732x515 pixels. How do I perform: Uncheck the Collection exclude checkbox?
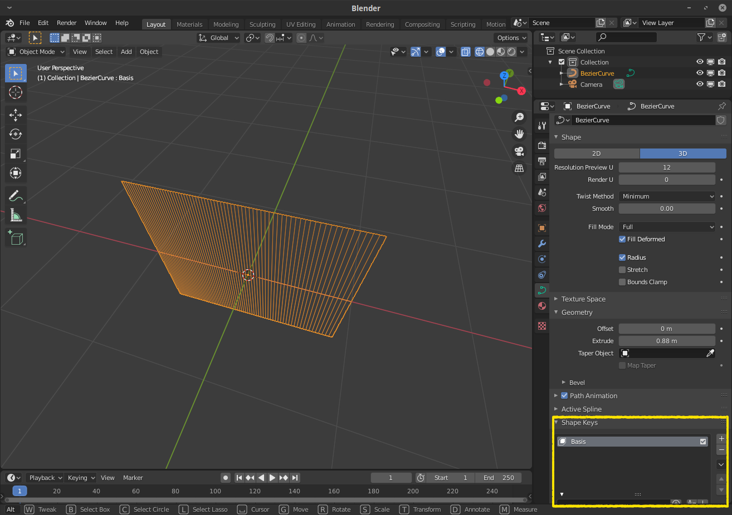562,62
